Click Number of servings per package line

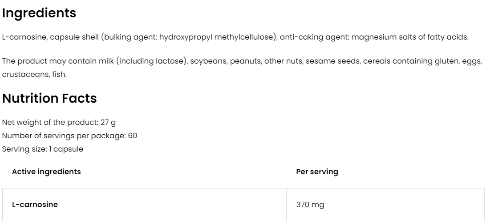coord(69,136)
